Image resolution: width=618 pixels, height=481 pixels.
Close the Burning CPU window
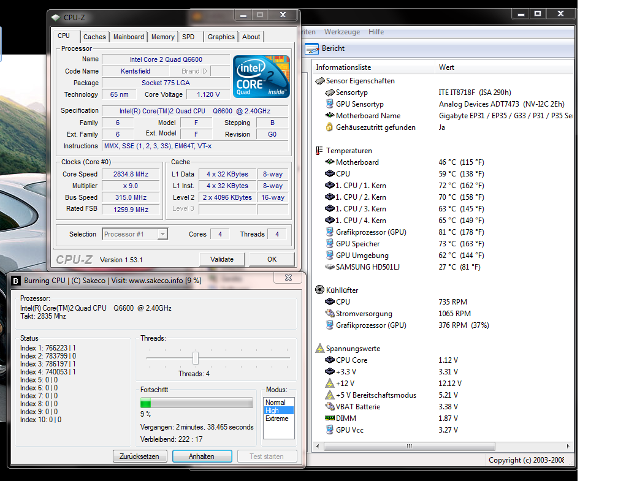(x=288, y=278)
